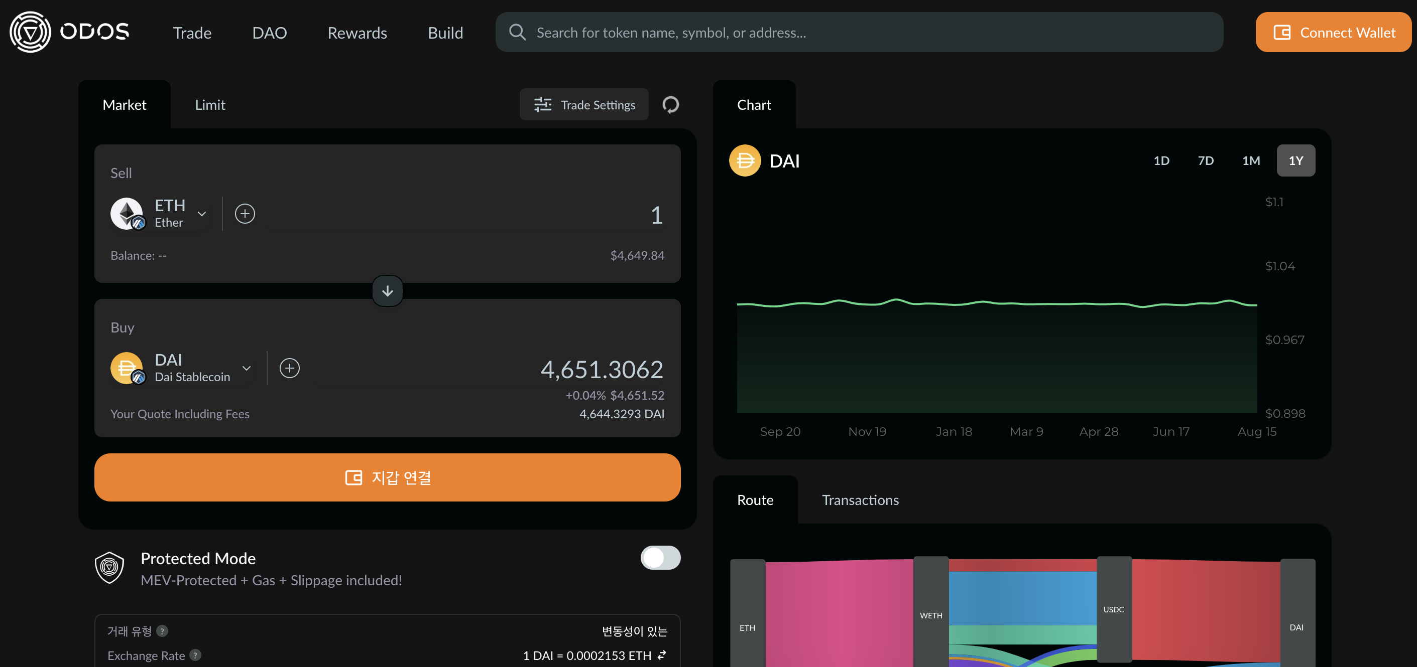This screenshot has height=667, width=1417.
Task: Click the 변동성이 있는 value text
Action: (x=634, y=631)
